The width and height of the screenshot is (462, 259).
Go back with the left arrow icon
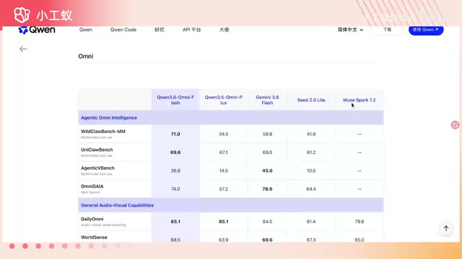point(23,49)
